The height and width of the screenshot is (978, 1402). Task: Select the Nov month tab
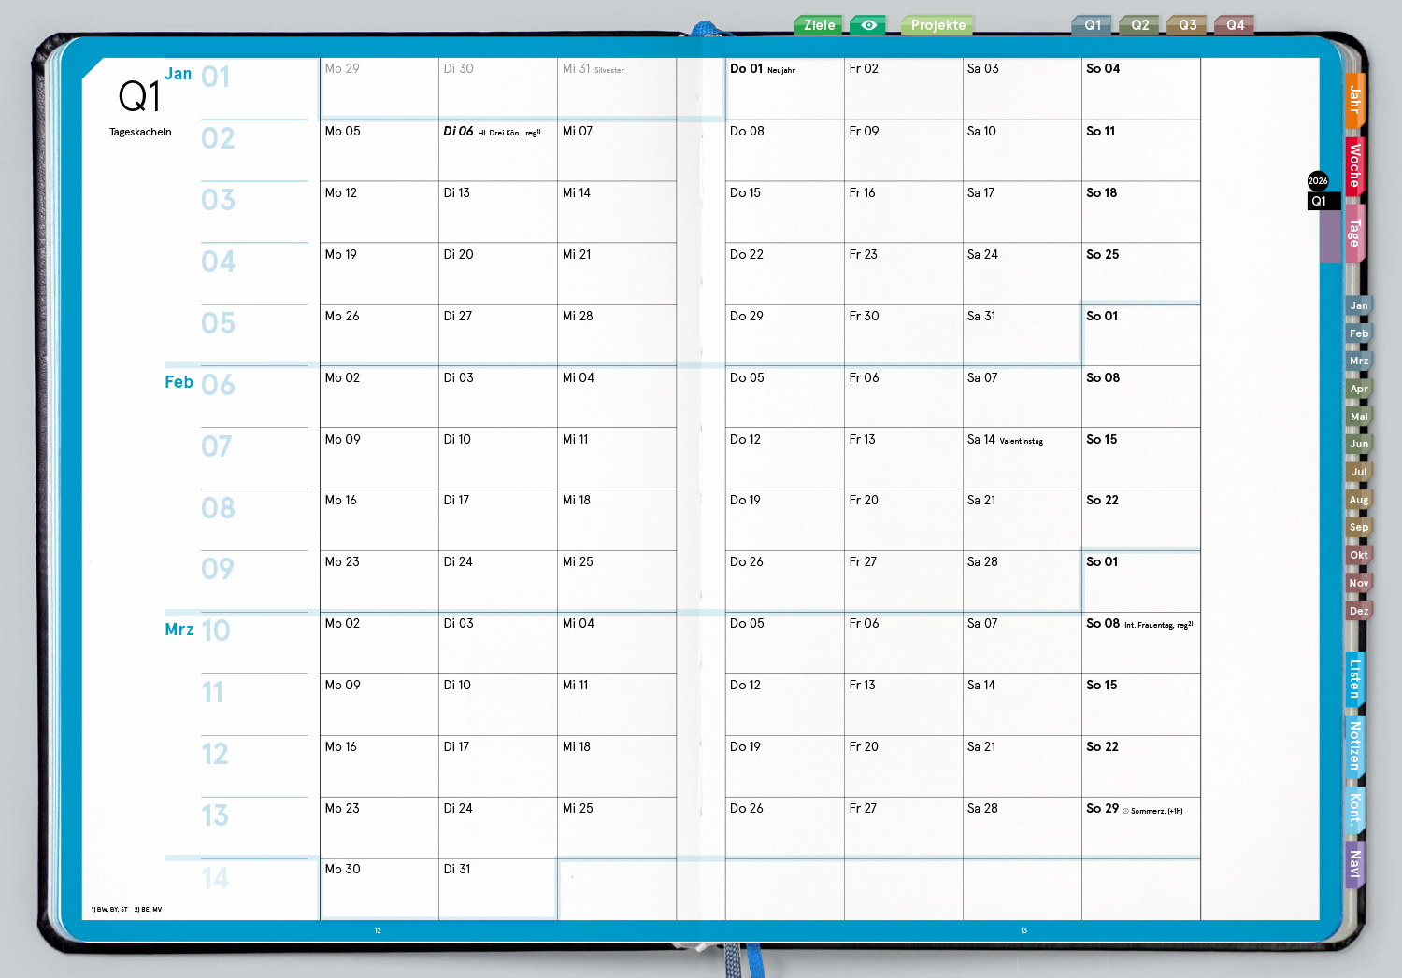[1359, 583]
